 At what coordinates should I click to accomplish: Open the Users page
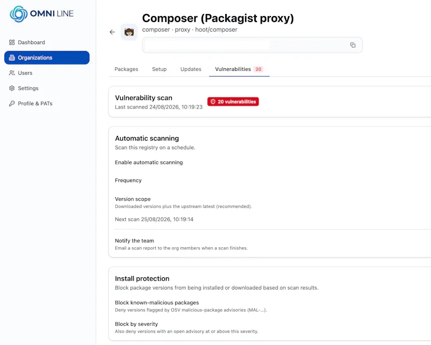coord(47,73)
